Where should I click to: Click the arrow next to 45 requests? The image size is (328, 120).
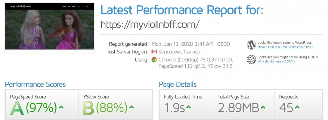click(297, 107)
